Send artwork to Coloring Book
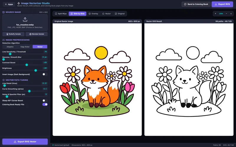The height and width of the screenshot is (147, 236). [196, 4]
